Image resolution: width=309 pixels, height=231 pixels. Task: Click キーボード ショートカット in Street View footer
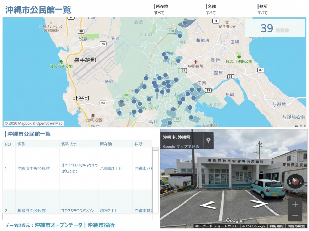216,226
